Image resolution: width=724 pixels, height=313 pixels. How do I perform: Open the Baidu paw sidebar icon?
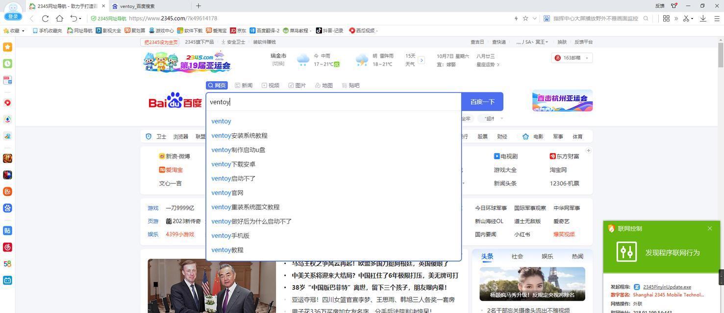(7, 208)
